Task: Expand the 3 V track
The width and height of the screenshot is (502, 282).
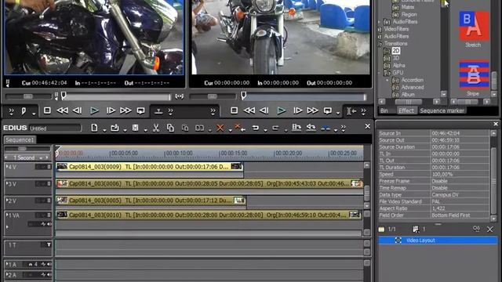Action: pyautogui.click(x=7, y=183)
